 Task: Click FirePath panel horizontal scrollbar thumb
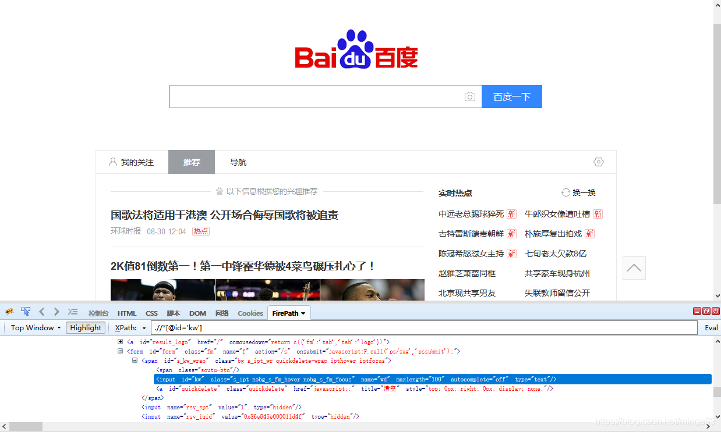click(26, 427)
